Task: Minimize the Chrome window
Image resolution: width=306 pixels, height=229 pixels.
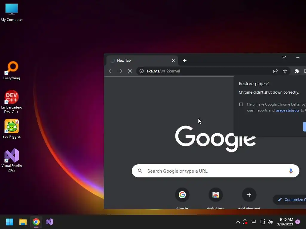Action: coord(298,57)
